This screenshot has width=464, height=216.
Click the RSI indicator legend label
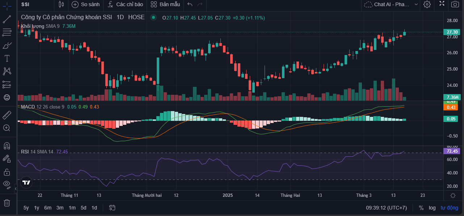click(25, 152)
